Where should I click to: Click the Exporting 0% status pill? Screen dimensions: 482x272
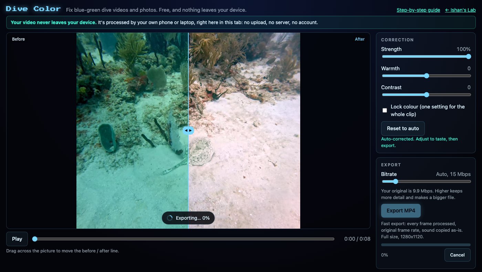[x=188, y=218]
